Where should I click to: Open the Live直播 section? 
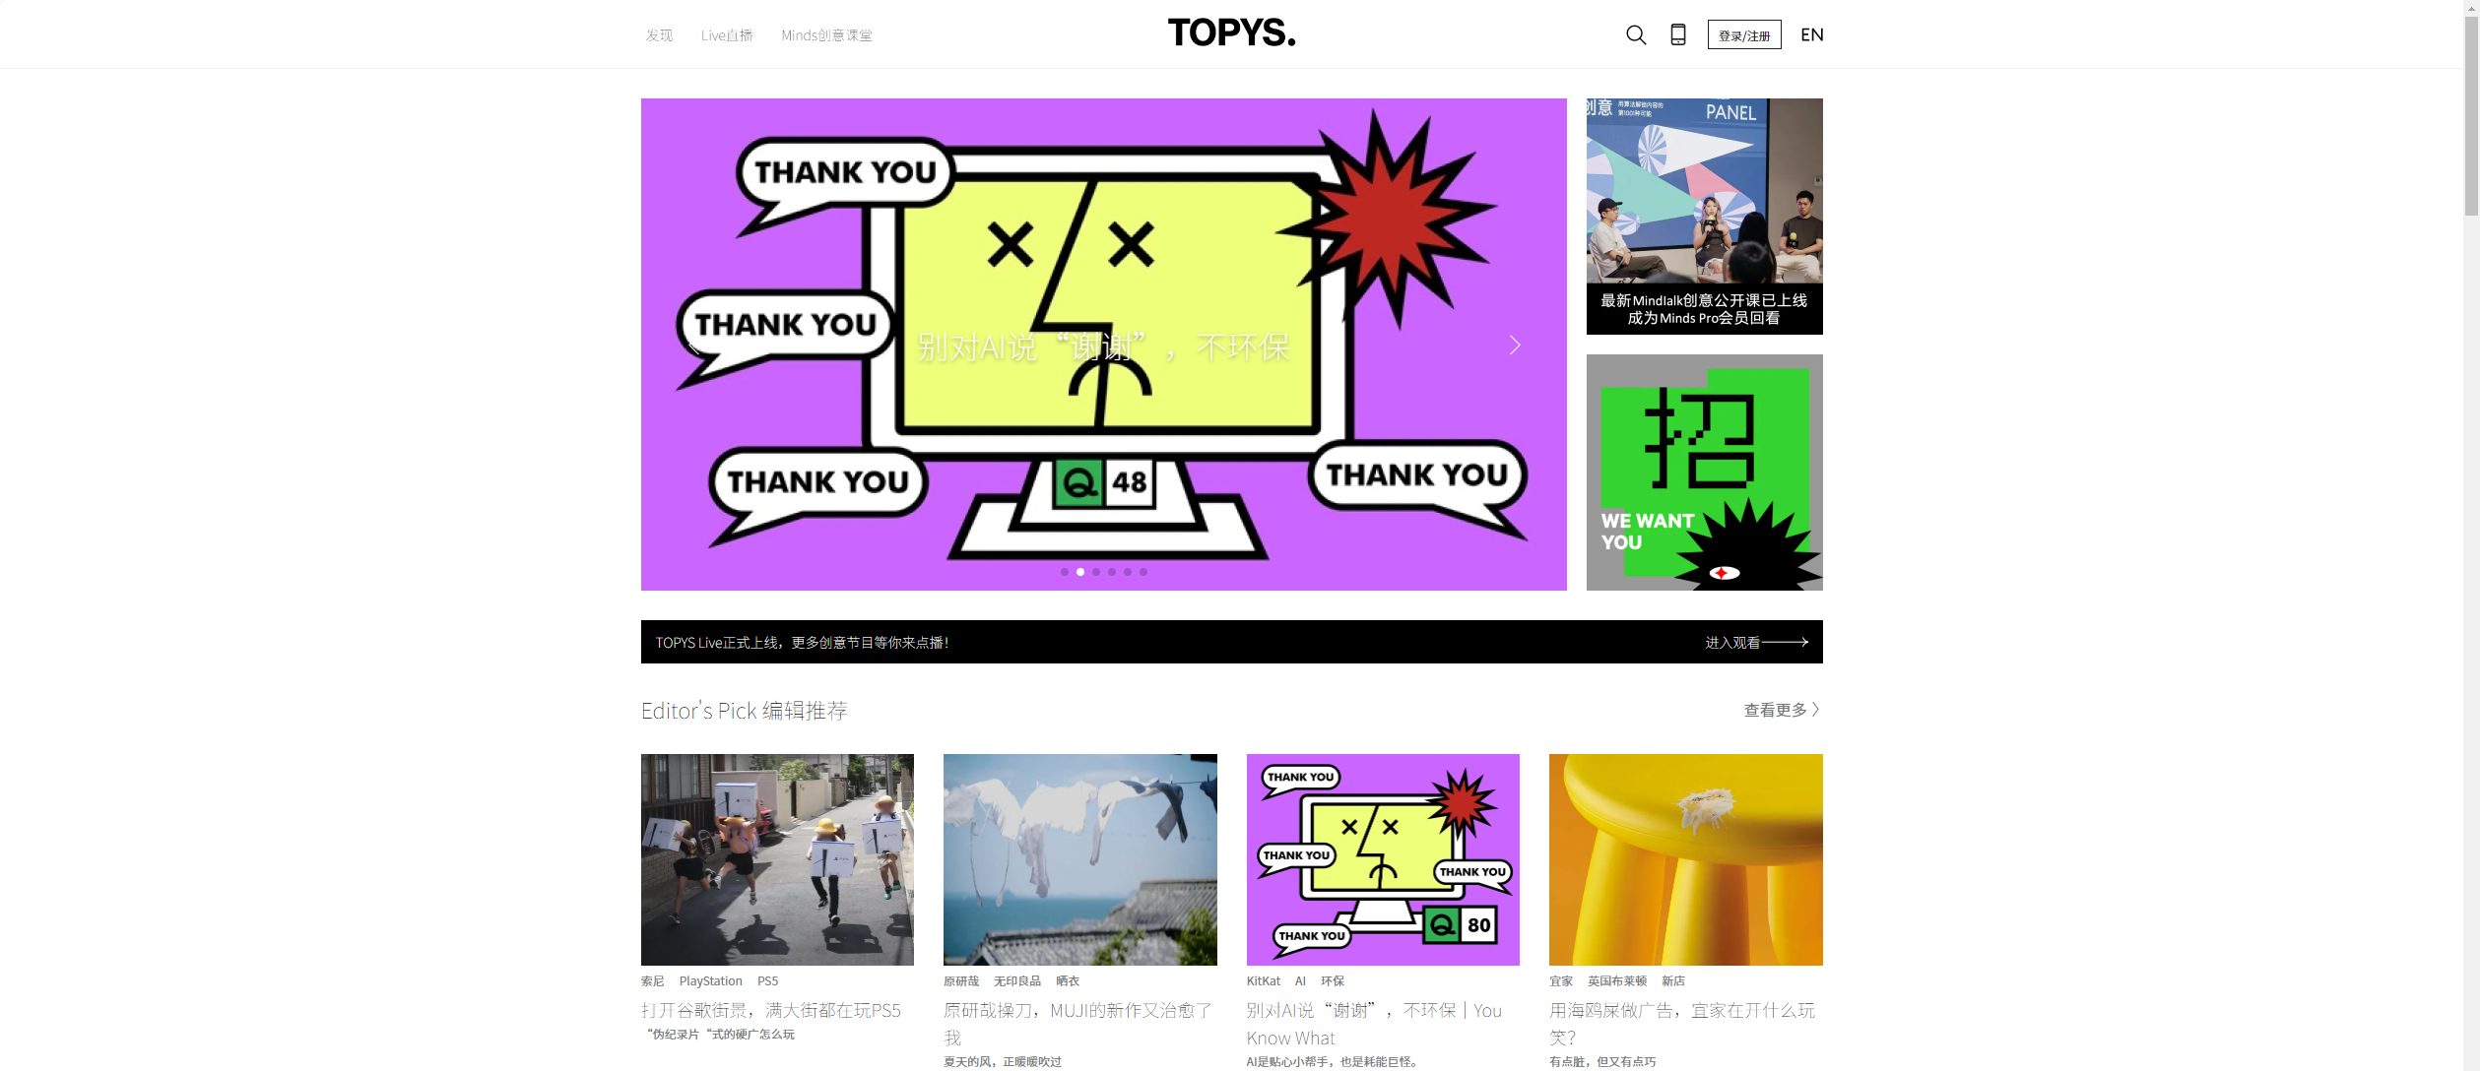[726, 34]
